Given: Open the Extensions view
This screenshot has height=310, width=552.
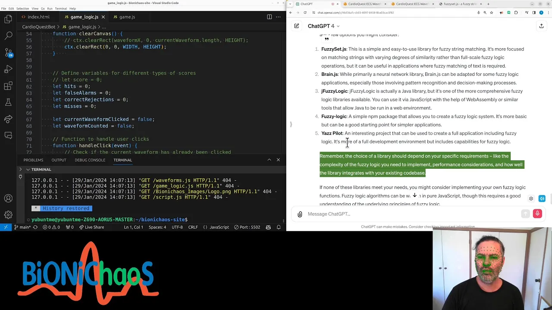Looking at the screenshot, I should click(8, 86).
